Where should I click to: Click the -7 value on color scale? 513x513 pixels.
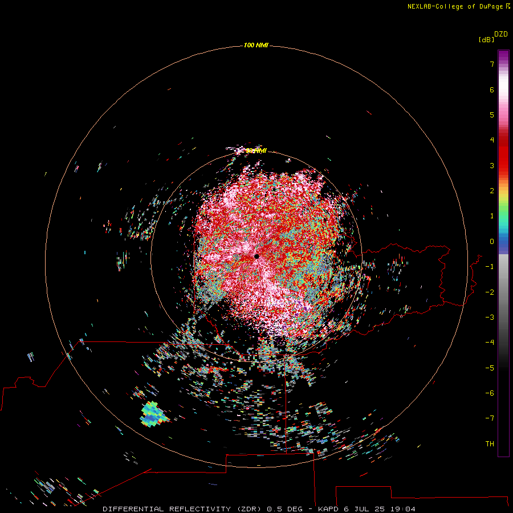click(490, 418)
